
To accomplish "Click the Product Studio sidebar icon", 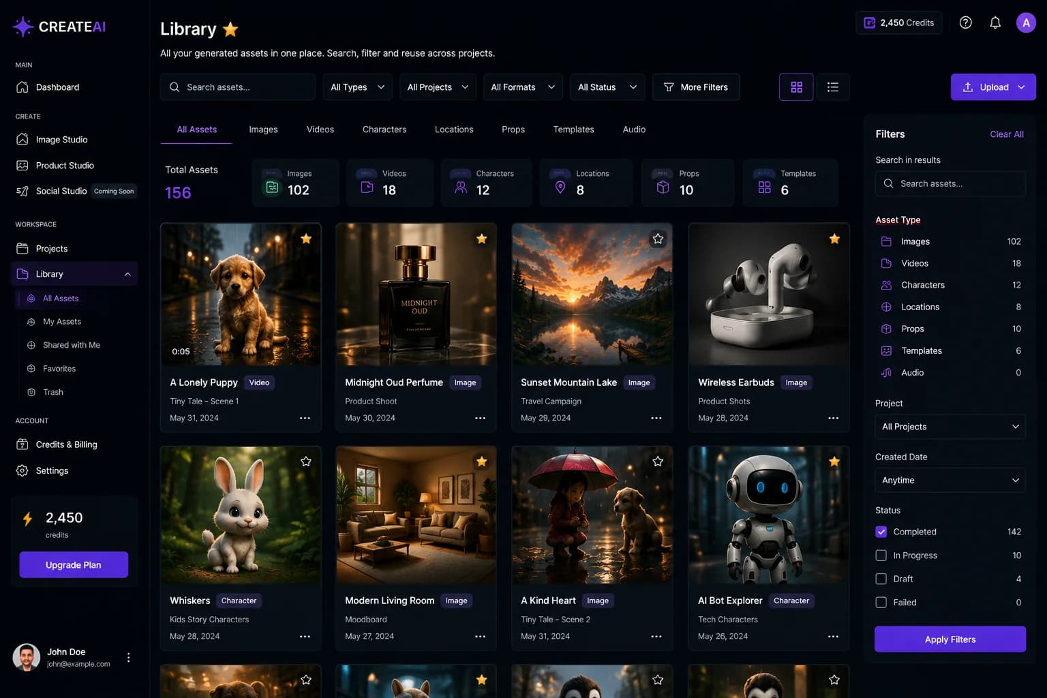I will tap(22, 166).
